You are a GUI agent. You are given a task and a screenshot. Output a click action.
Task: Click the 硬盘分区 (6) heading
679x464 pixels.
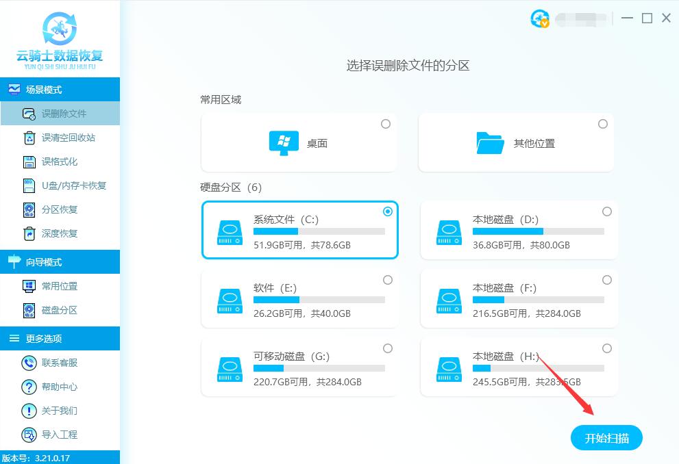231,188
